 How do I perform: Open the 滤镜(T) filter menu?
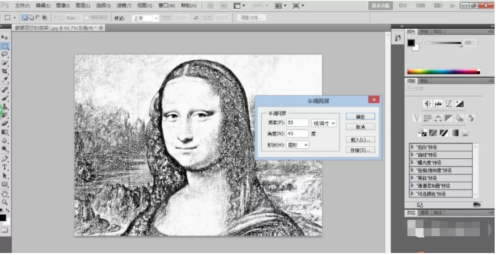click(x=124, y=5)
